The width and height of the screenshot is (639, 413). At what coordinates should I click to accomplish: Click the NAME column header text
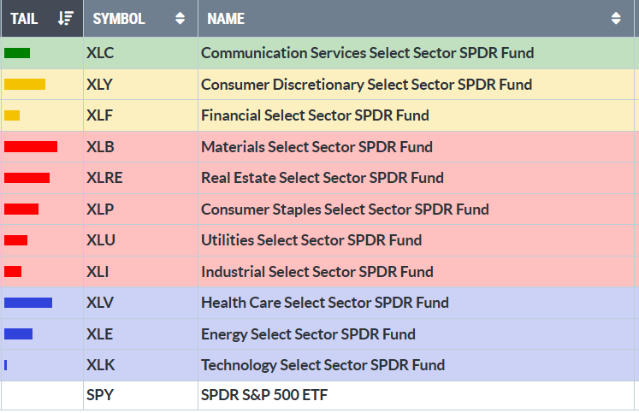[226, 18]
